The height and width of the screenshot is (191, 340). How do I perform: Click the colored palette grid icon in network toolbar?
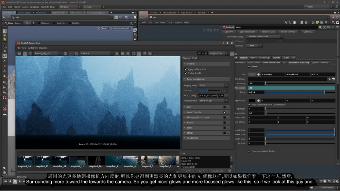tap(302, 22)
